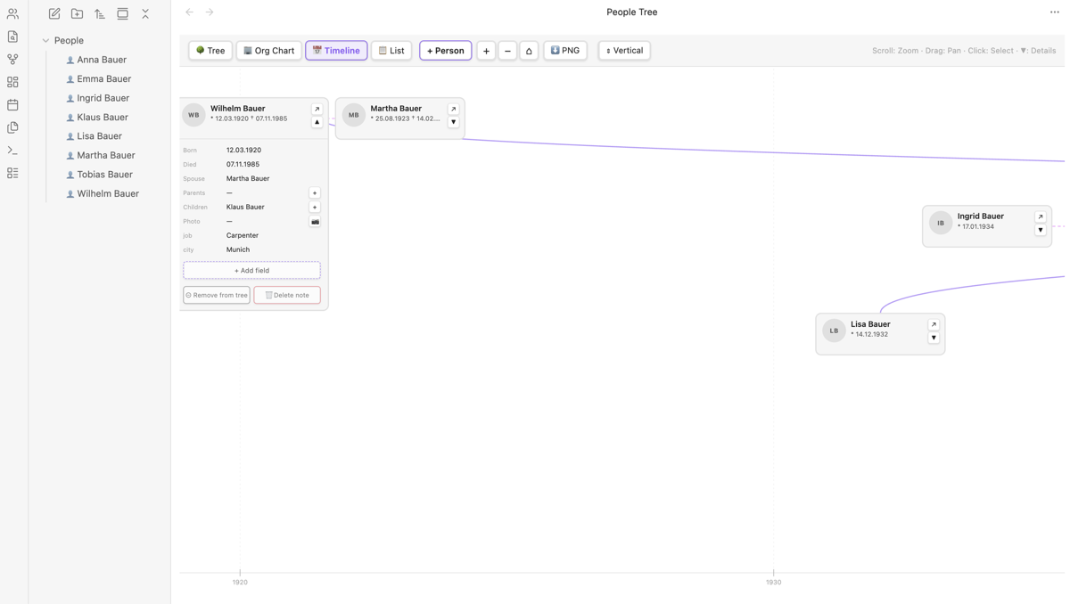Screen dimensions: 1070x604
Task: Click the city value Munich
Action: (238, 249)
